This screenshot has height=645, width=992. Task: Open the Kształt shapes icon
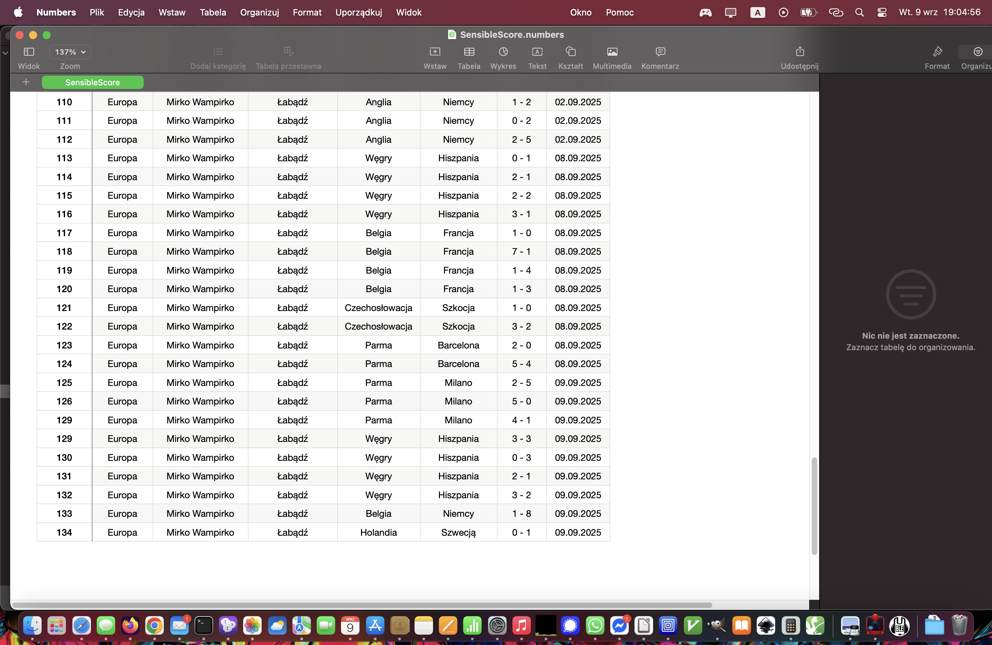pyautogui.click(x=570, y=52)
